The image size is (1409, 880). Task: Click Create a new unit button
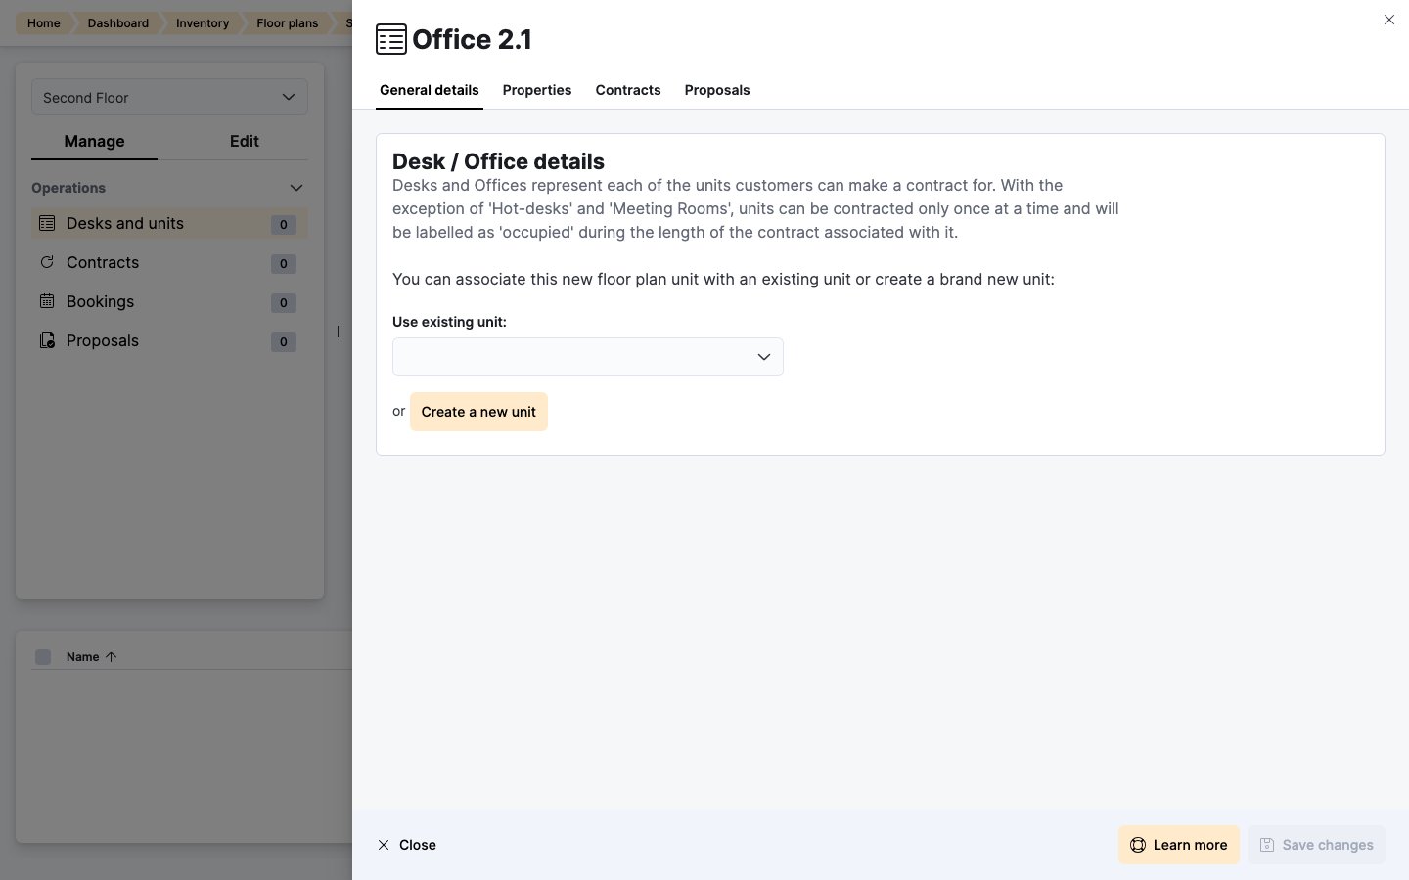pyautogui.click(x=478, y=412)
